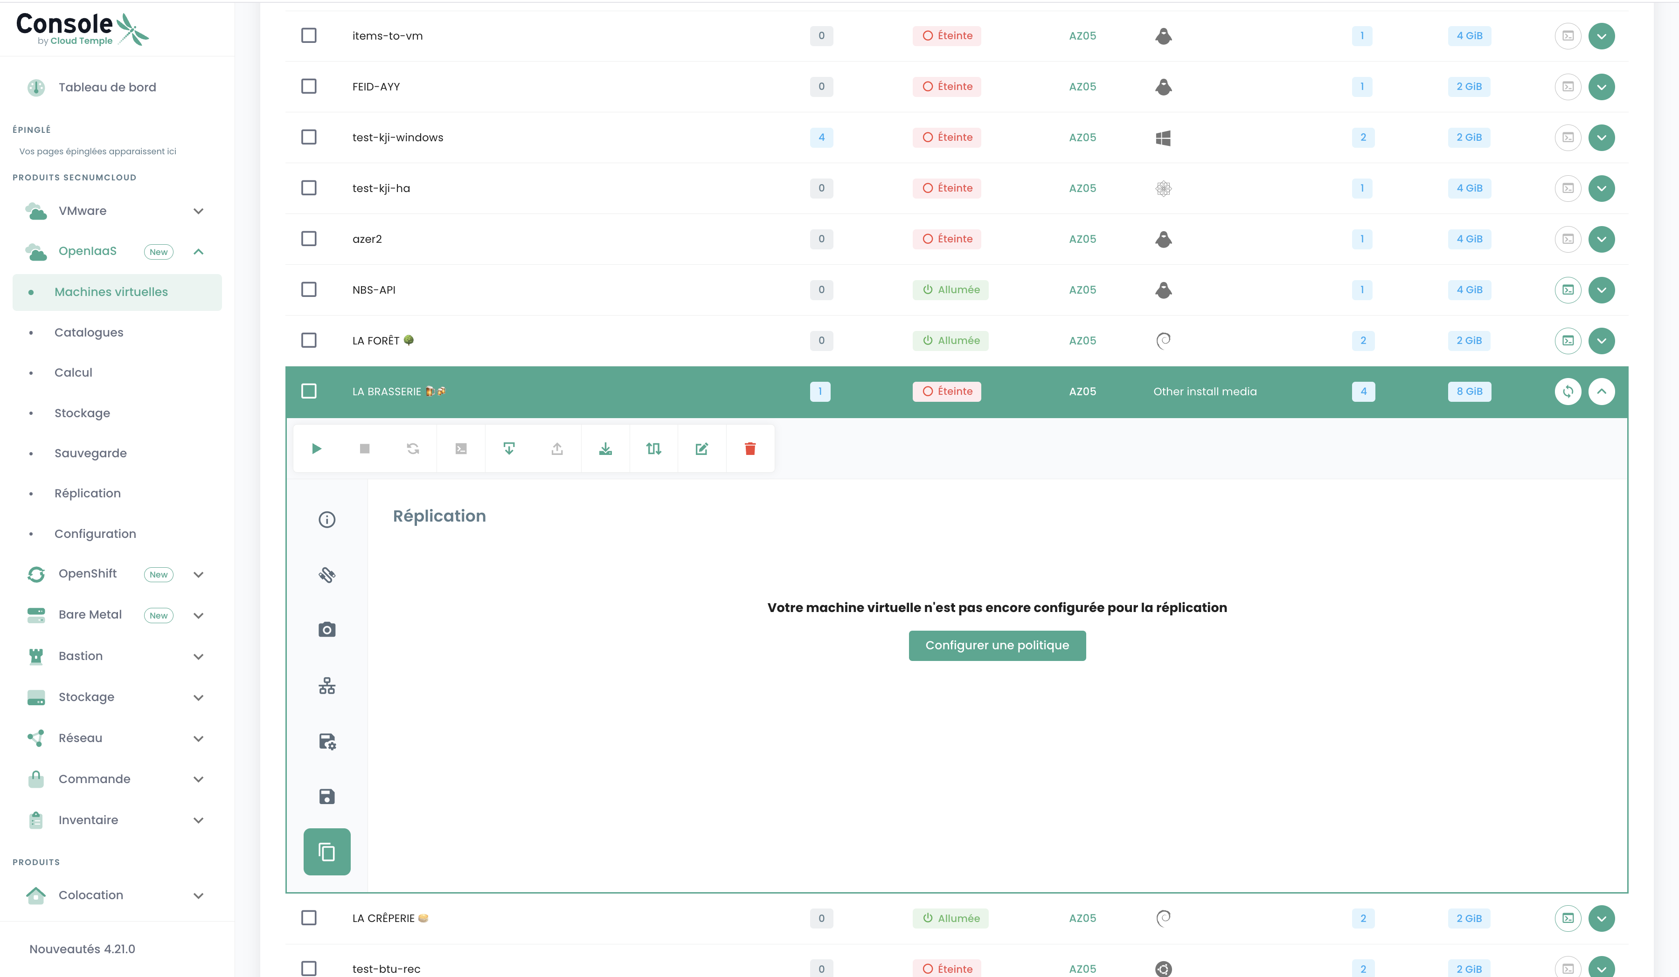Viewport: 1679px width, 977px height.
Task: Click the red trash delete icon
Action: [749, 449]
